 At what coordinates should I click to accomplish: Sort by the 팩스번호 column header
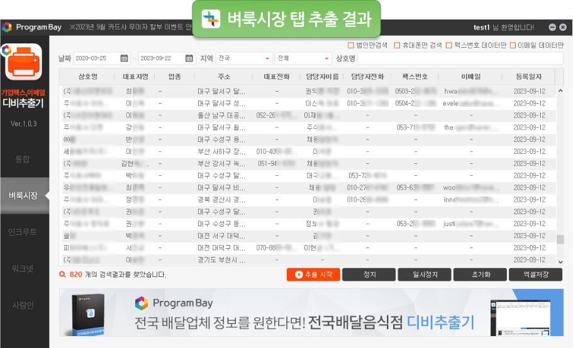click(x=415, y=77)
